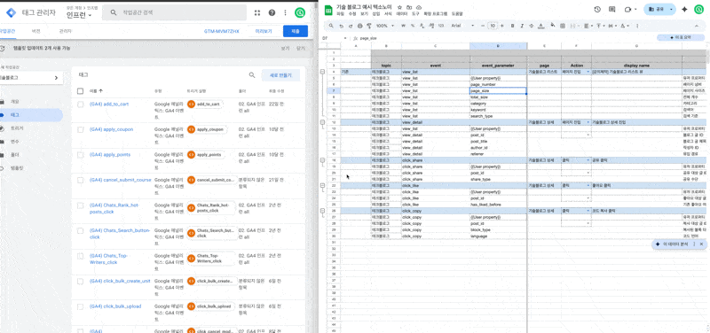
Task: Switch to 버전 tab in Tag Manager
Action: pyautogui.click(x=35, y=31)
